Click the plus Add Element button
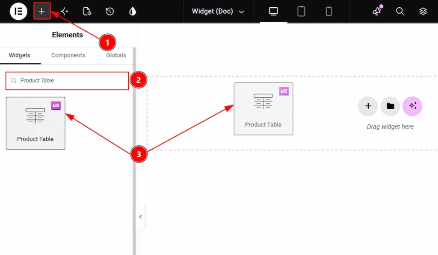Image resolution: width=438 pixels, height=255 pixels. click(x=42, y=11)
